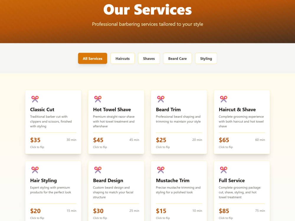Click the Full Service heading
295x221 pixels.
click(232, 180)
